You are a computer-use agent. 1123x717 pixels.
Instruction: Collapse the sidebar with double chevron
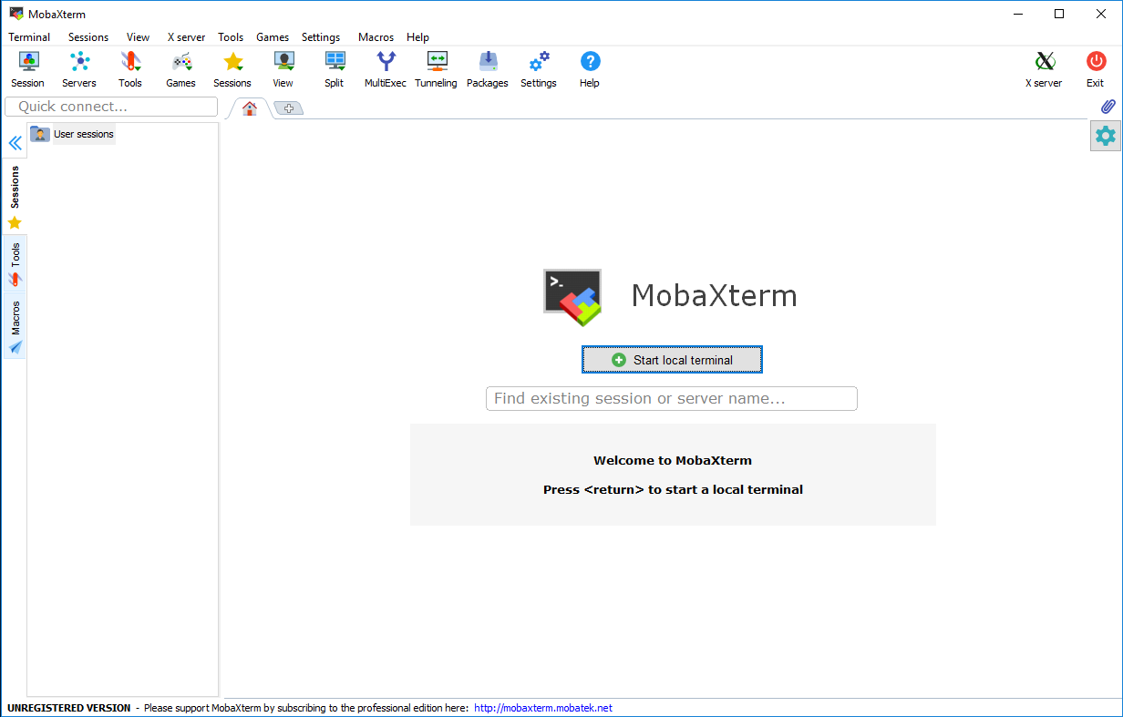point(15,144)
